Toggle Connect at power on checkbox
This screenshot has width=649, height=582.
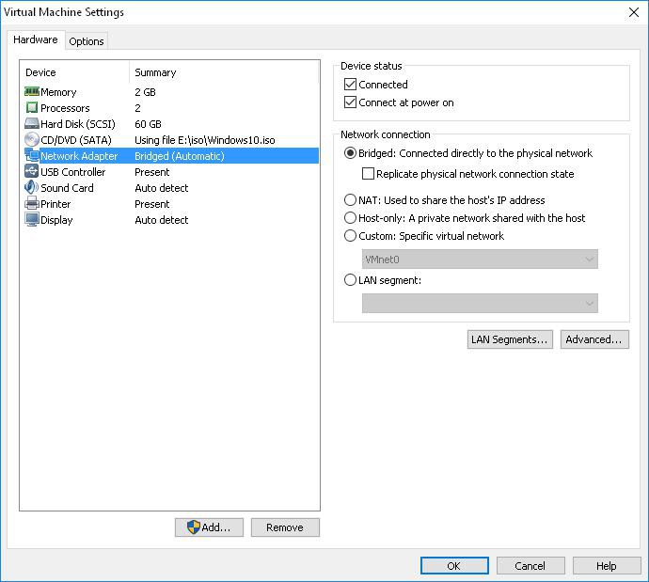[x=350, y=102]
